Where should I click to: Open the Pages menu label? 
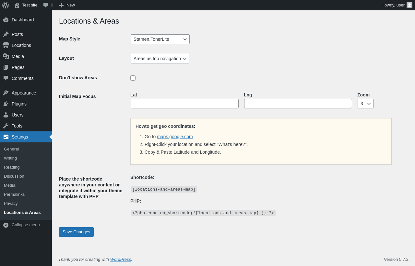(18, 67)
